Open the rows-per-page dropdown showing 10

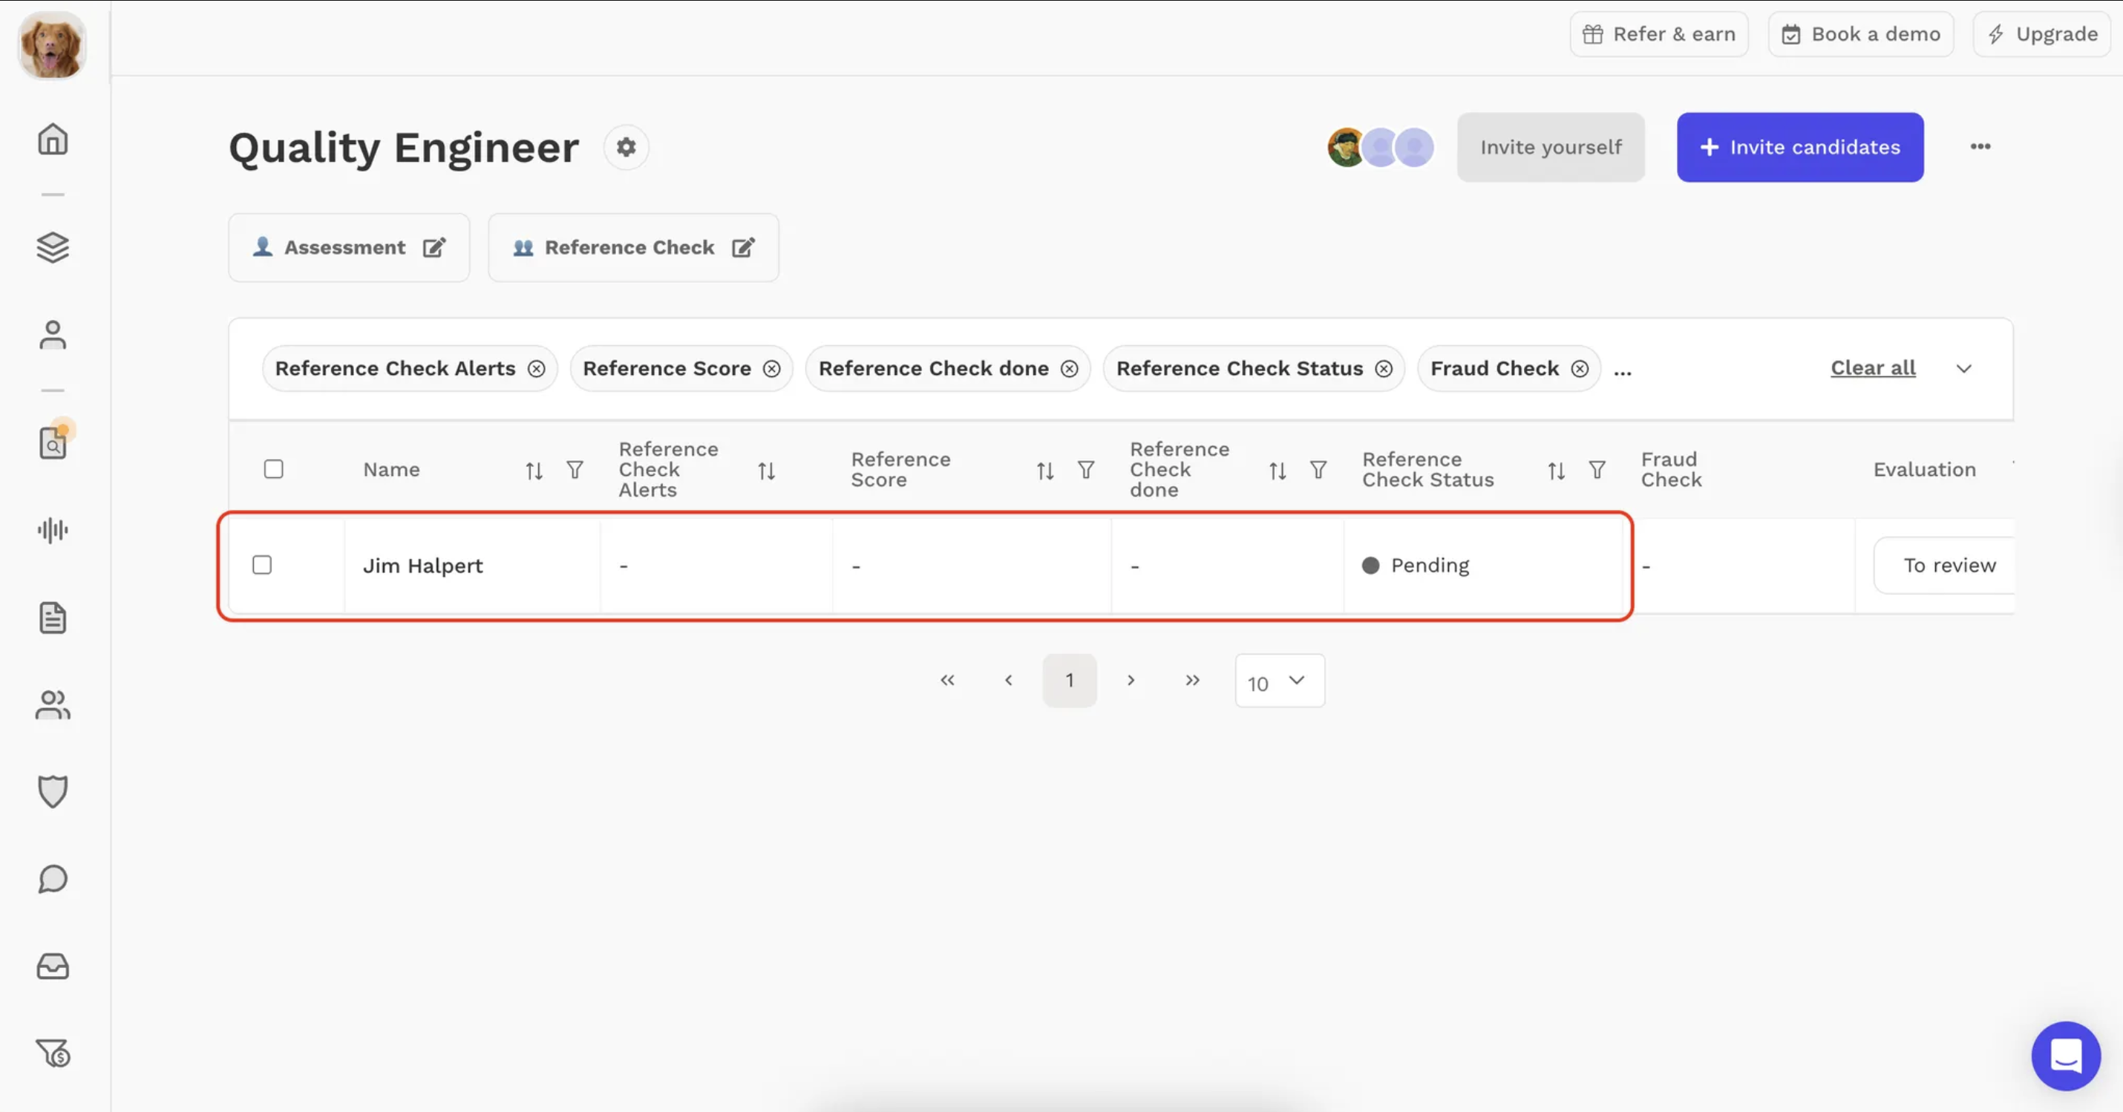coord(1279,681)
